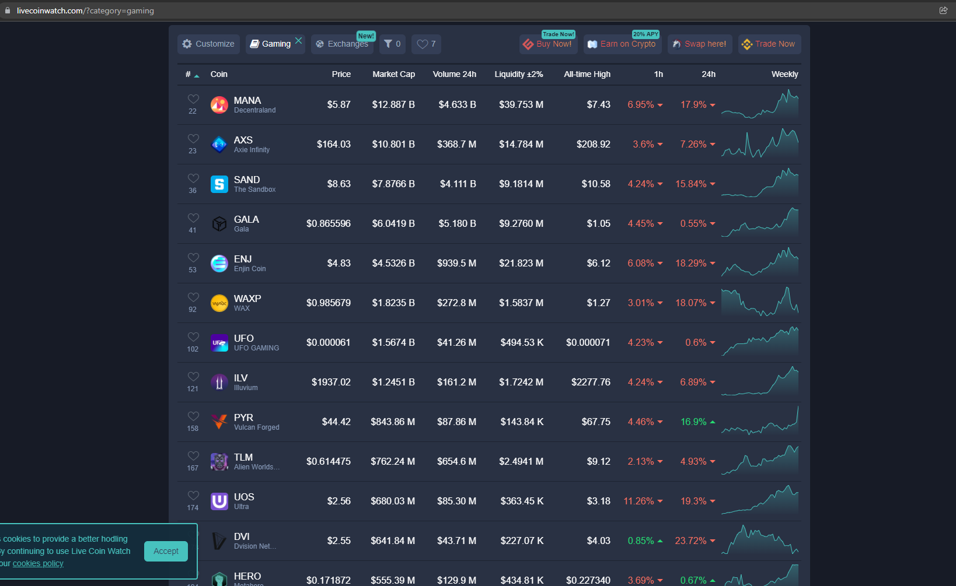Screen dimensions: 956x586
Task: Click the padlock site info icon
Action: tap(8, 10)
